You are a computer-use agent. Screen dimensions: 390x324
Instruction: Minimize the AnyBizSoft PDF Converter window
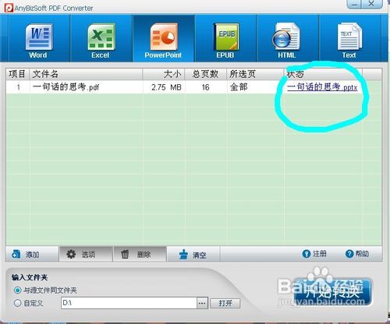(355, 4)
